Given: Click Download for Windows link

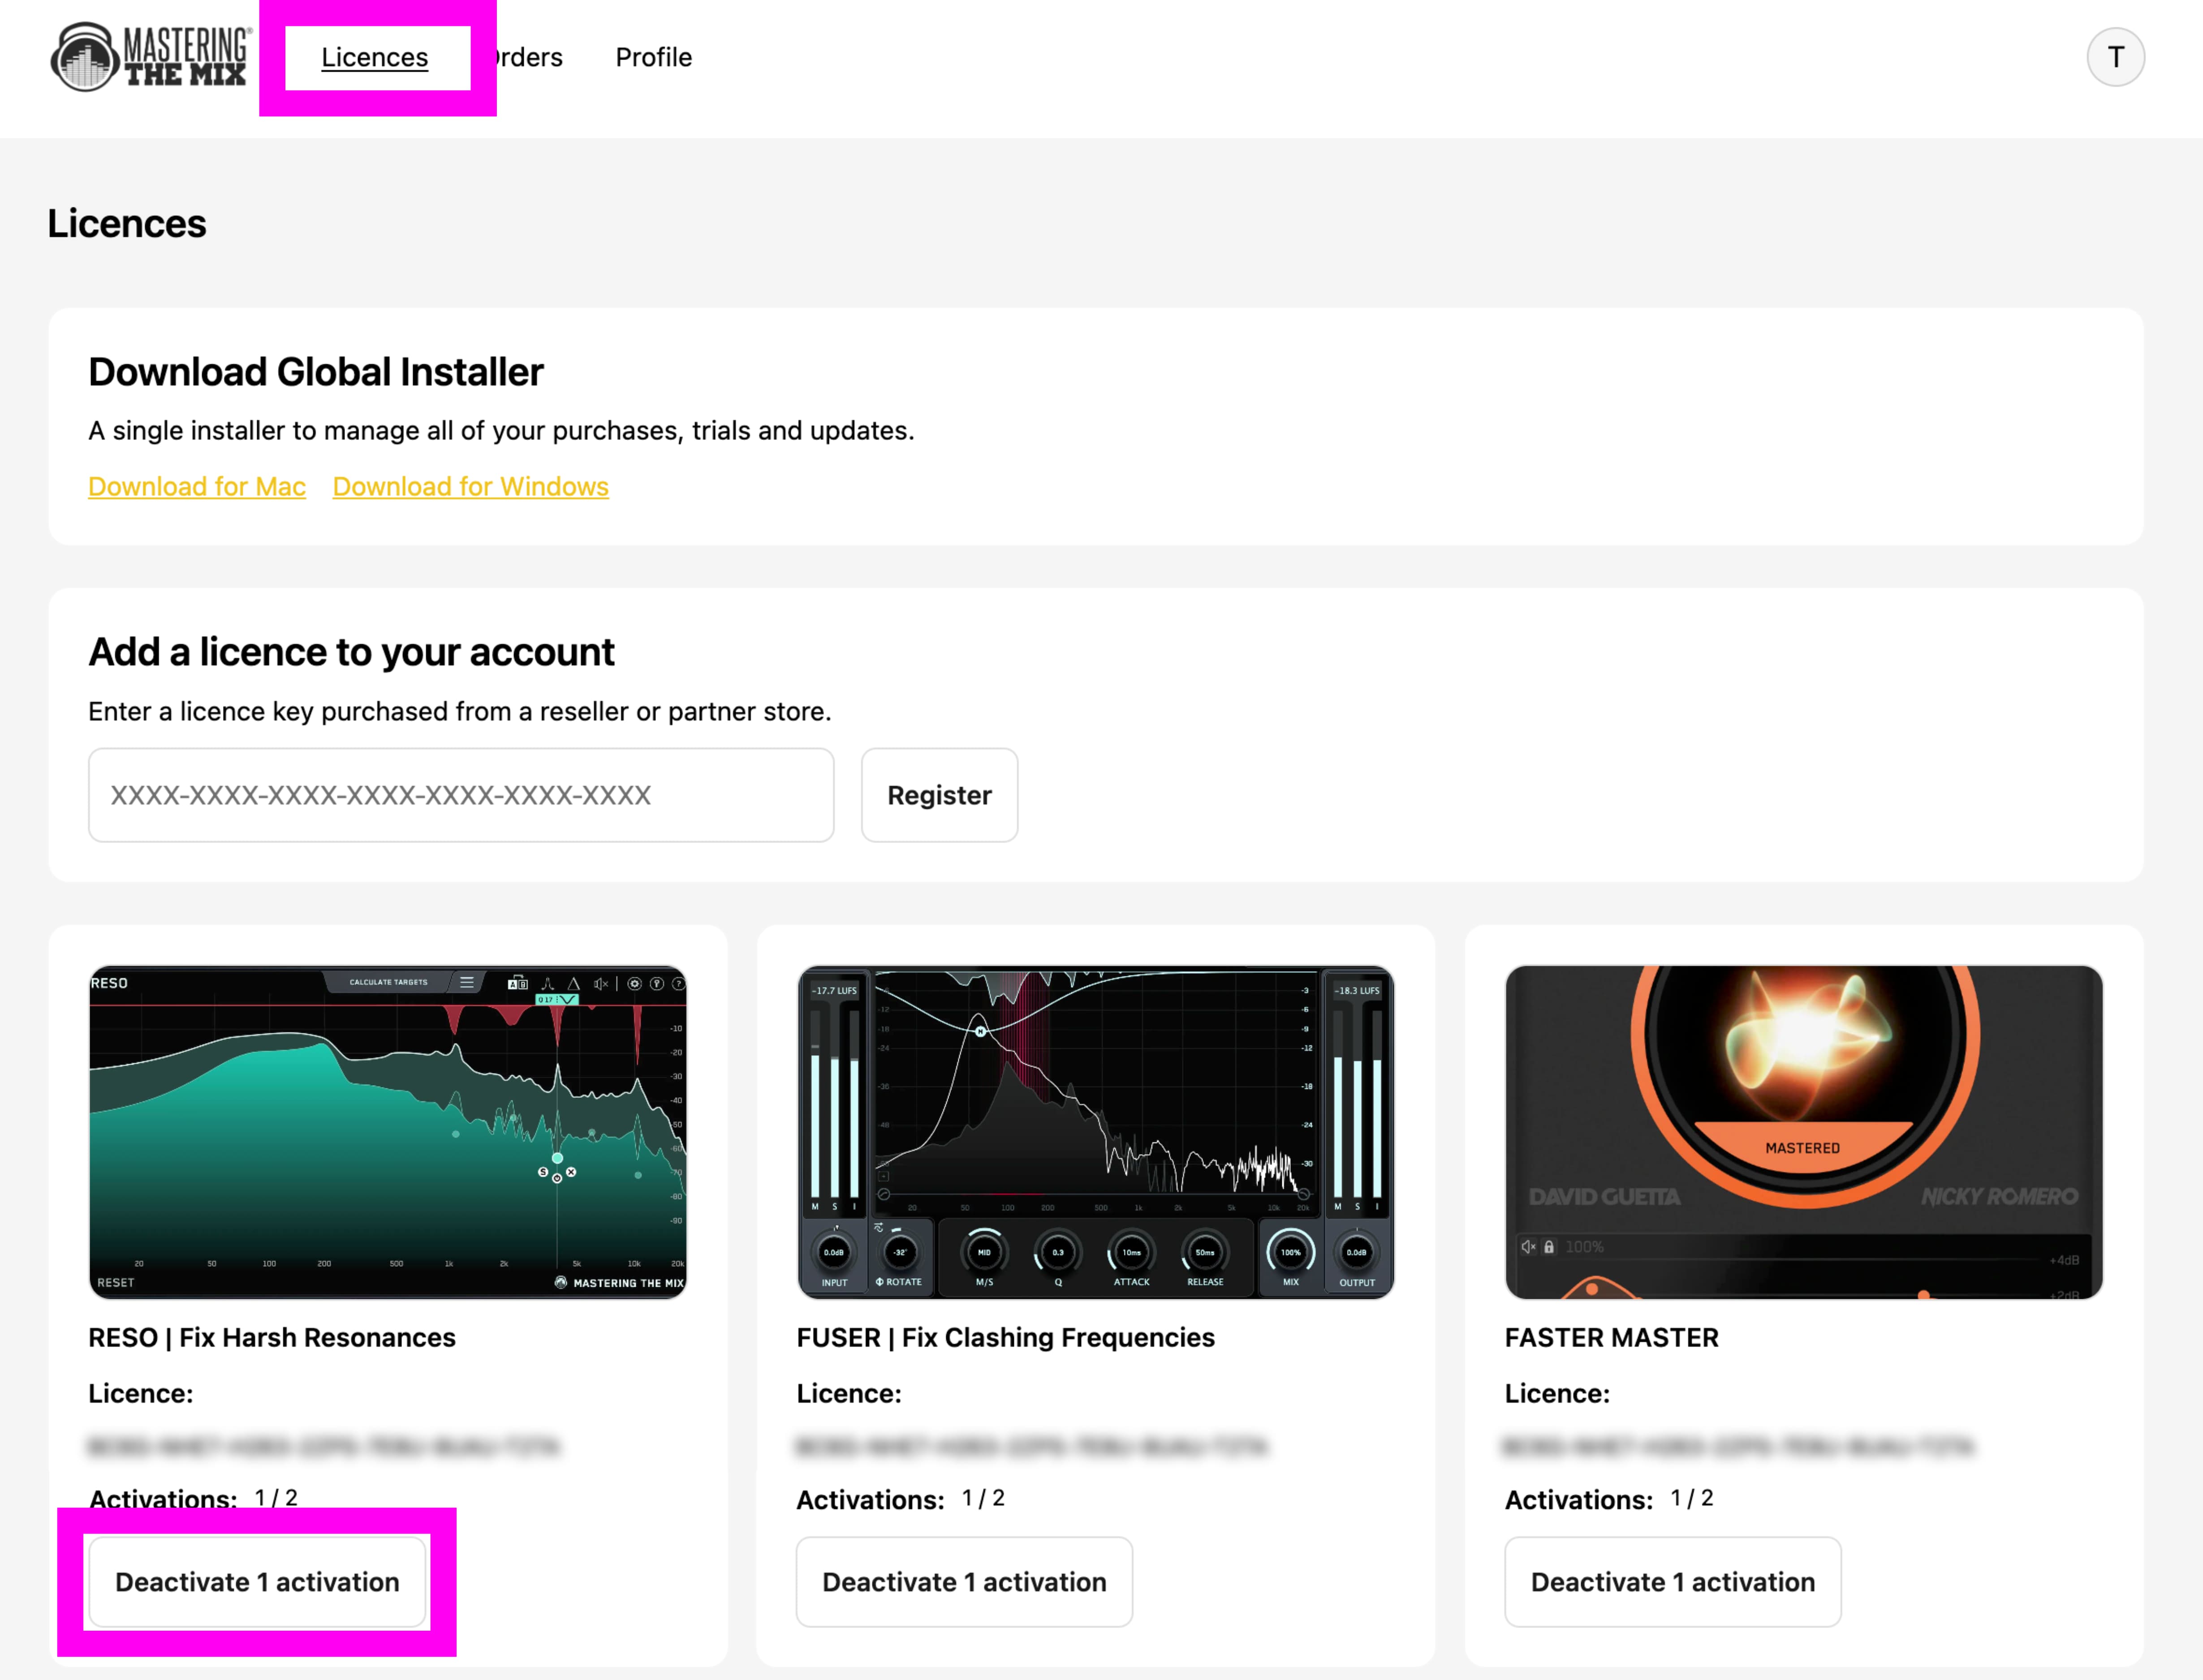Looking at the screenshot, I should pos(470,486).
